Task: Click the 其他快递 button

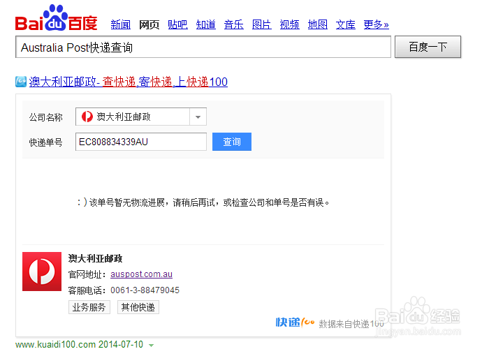Action: click(x=138, y=307)
